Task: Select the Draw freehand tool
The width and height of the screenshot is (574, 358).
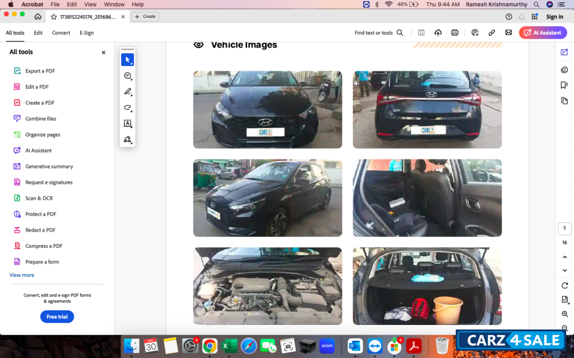Action: 127,108
